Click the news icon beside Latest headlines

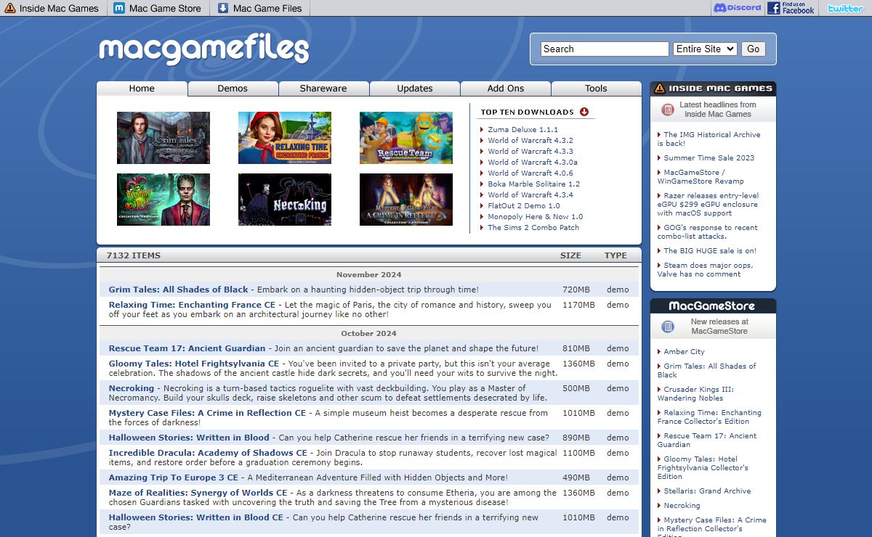(668, 110)
